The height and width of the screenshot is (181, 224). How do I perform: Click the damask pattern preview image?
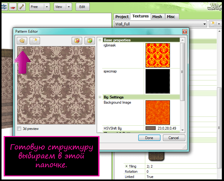(56, 85)
